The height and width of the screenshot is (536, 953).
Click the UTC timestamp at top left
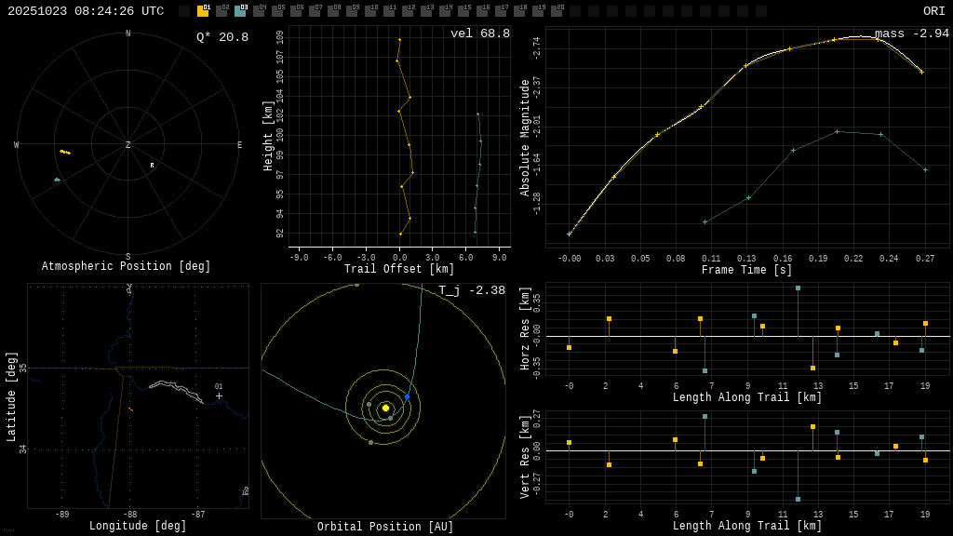coord(86,11)
